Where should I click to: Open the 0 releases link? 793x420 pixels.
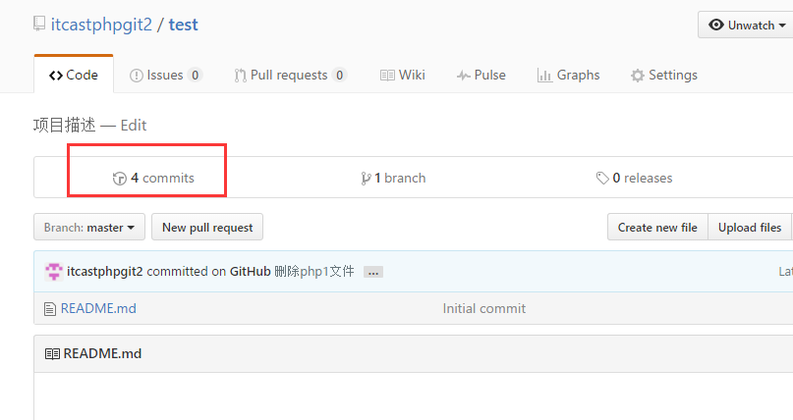pos(634,178)
